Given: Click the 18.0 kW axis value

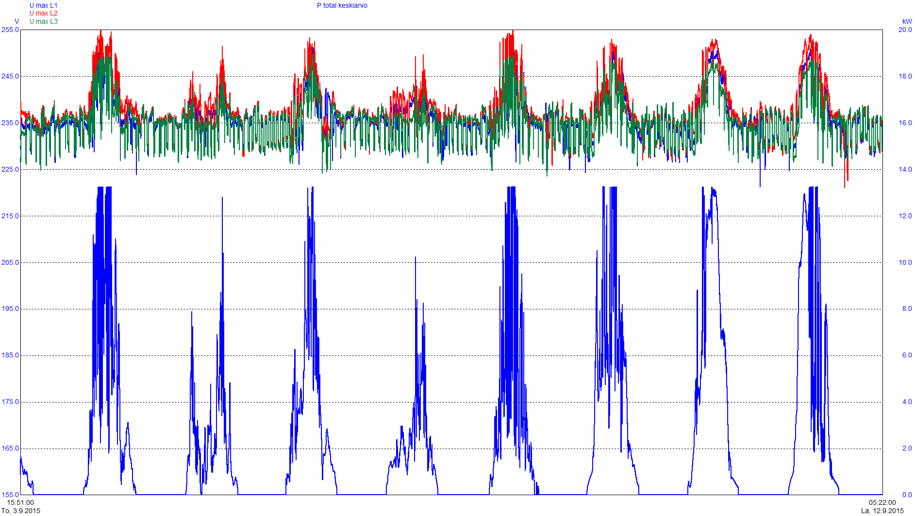Looking at the screenshot, I should 905,76.
